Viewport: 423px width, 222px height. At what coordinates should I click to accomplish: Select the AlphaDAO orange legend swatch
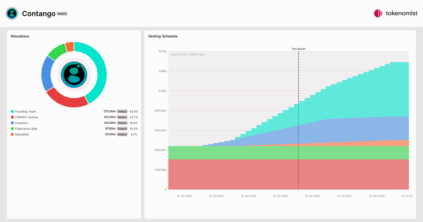(12, 134)
